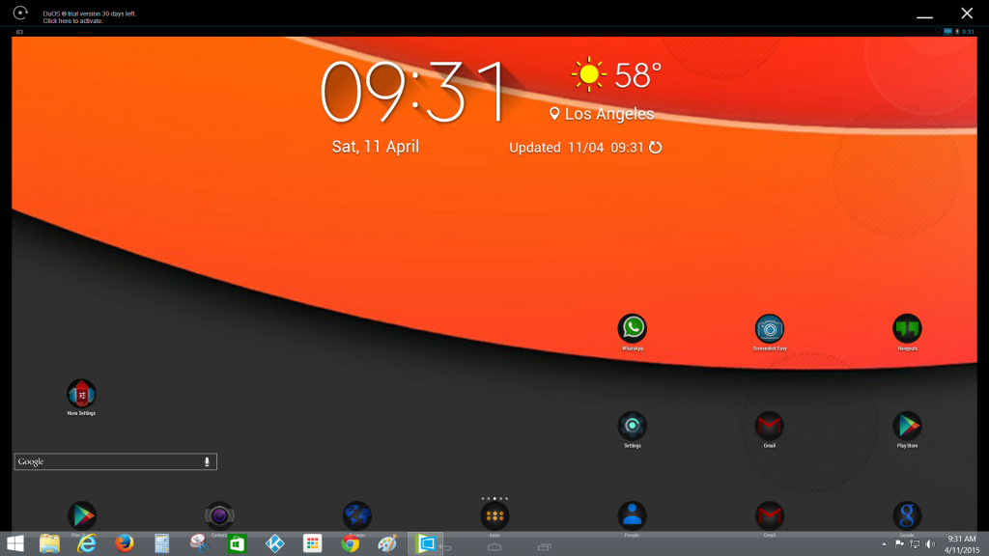989x556 pixels.
Task: Open the Hangouts app
Action: pos(907,328)
